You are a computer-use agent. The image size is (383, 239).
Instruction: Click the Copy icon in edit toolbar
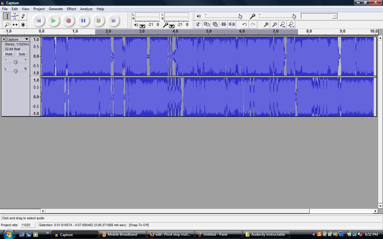pos(206,24)
